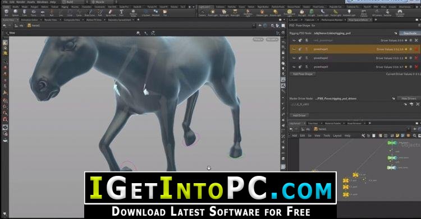Click the Add Pose Shape button
The image size is (421, 219).
click(x=303, y=74)
